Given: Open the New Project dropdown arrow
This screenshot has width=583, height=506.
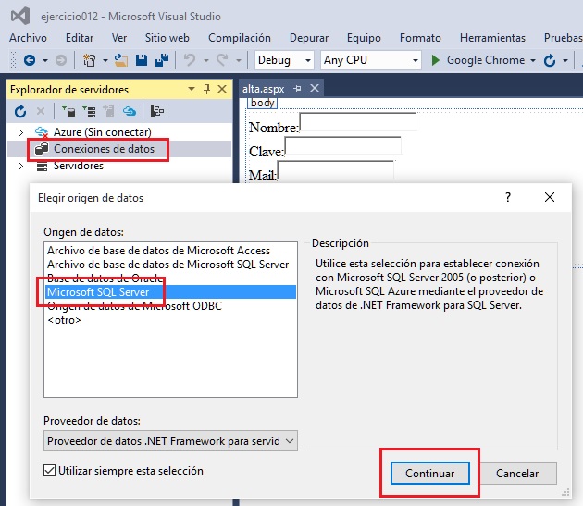Looking at the screenshot, I should click(x=105, y=60).
